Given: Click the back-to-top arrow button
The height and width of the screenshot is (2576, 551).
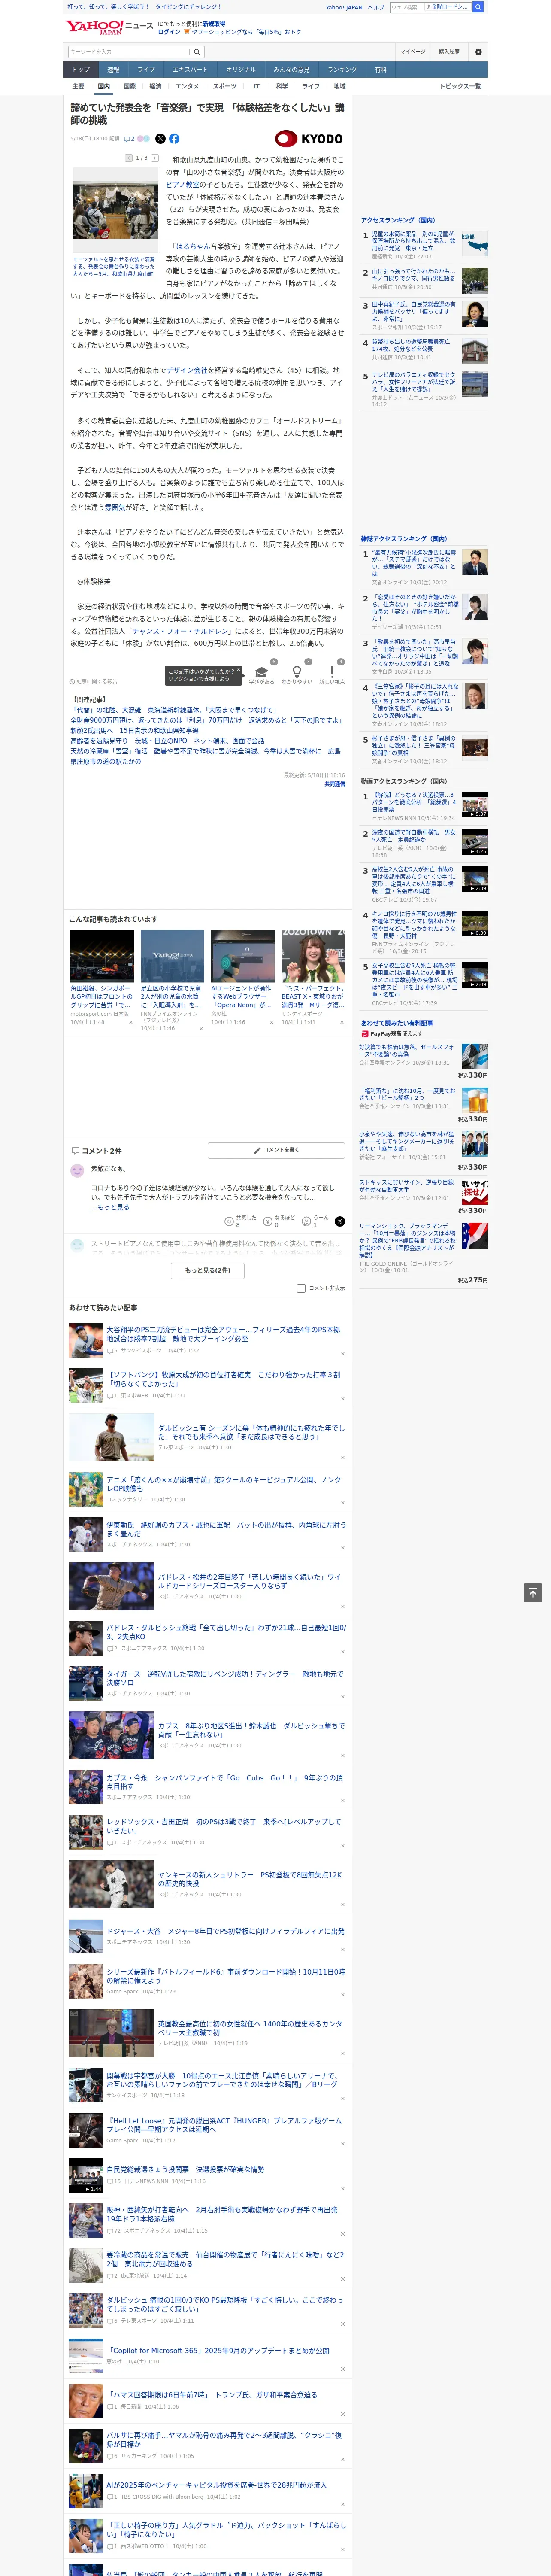Looking at the screenshot, I should pyautogui.click(x=533, y=1593).
